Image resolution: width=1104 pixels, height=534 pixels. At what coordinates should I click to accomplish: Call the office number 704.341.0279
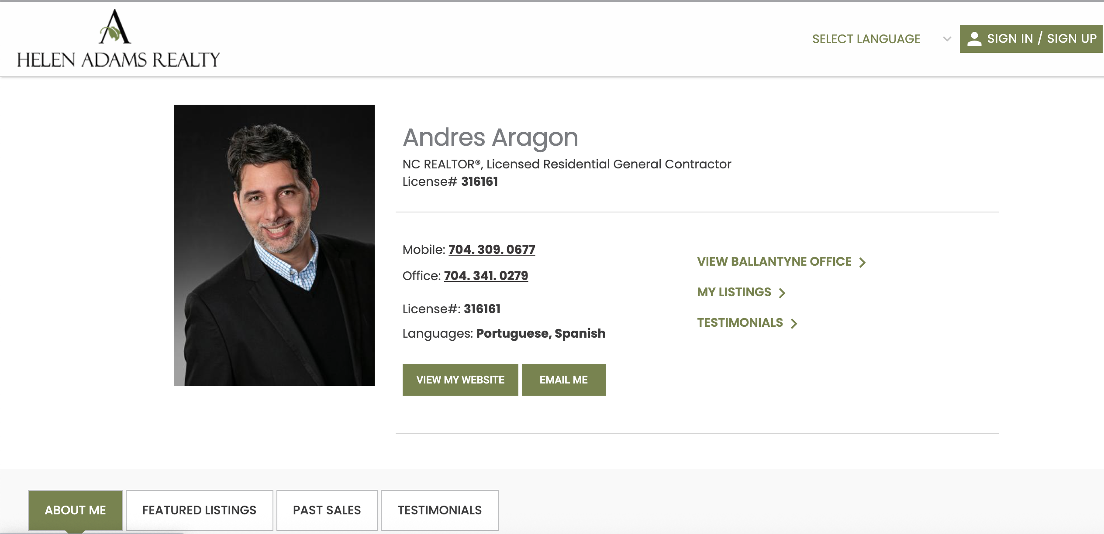tap(486, 276)
